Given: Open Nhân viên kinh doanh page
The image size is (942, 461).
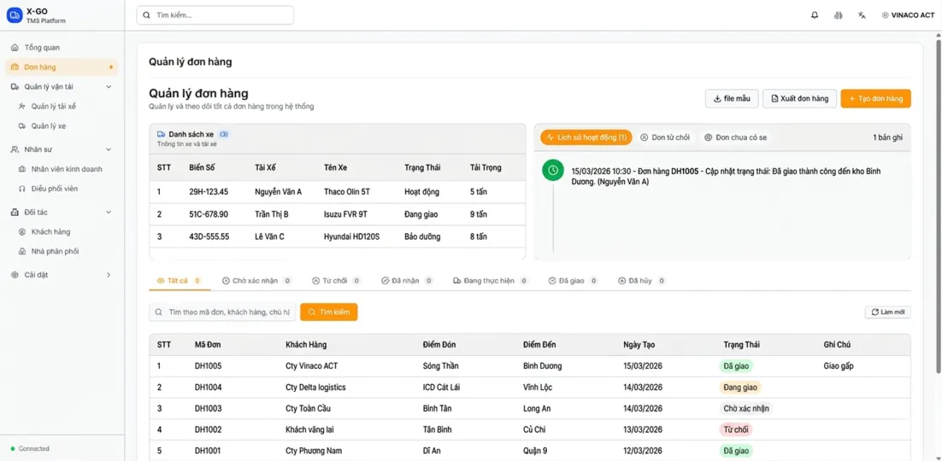Looking at the screenshot, I should pyautogui.click(x=67, y=169).
